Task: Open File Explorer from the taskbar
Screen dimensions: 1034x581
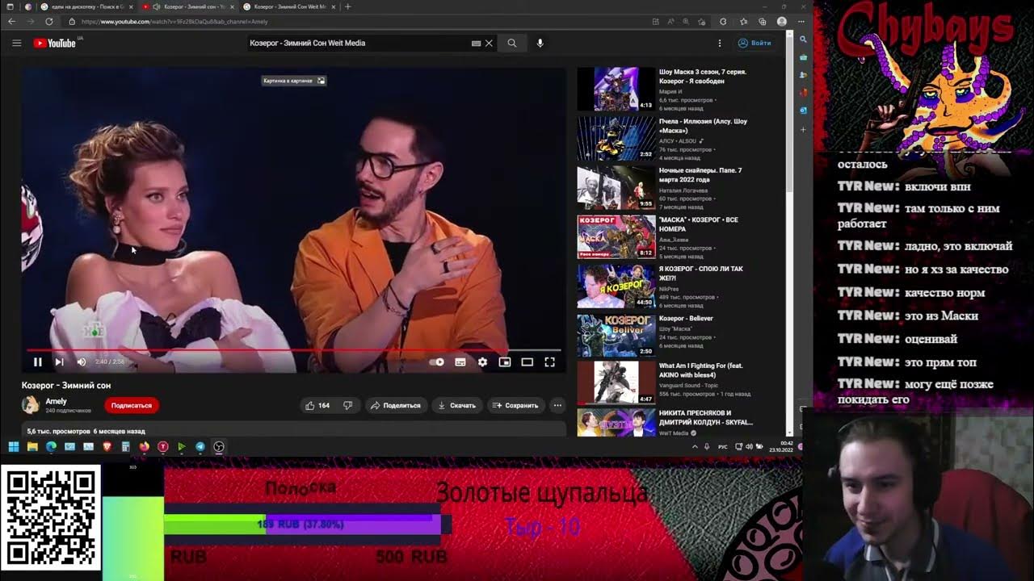Action: click(x=32, y=446)
